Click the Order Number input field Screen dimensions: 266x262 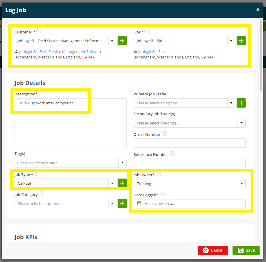tap(189, 143)
